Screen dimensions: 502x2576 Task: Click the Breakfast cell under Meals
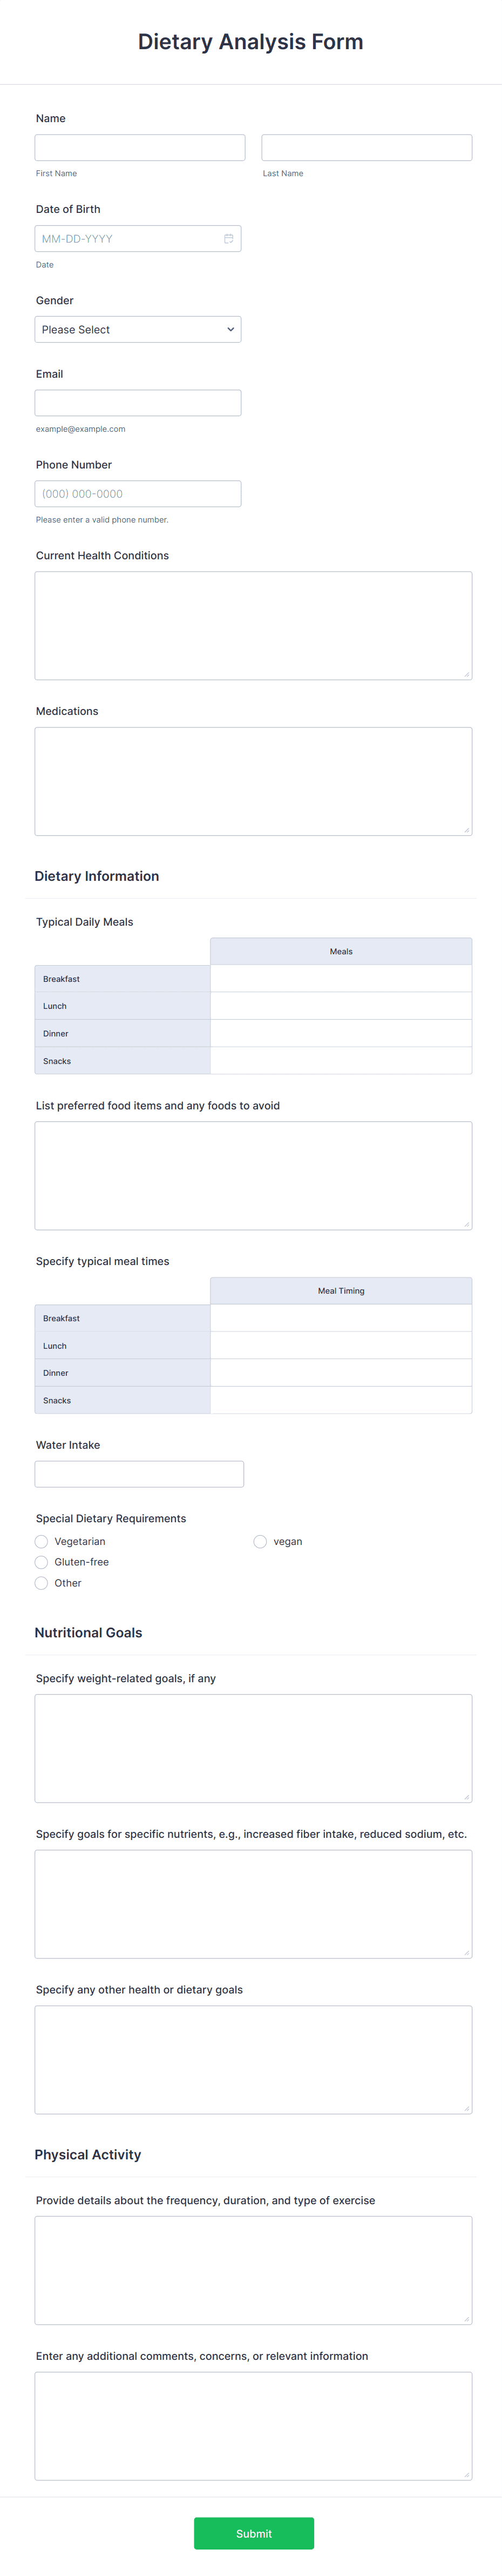click(341, 978)
